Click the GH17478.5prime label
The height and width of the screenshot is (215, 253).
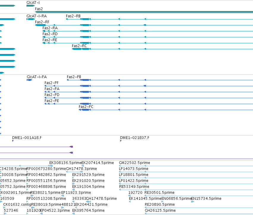pyautogui.click(x=101, y=199)
